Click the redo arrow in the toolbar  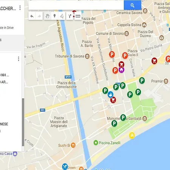(x=39, y=16)
